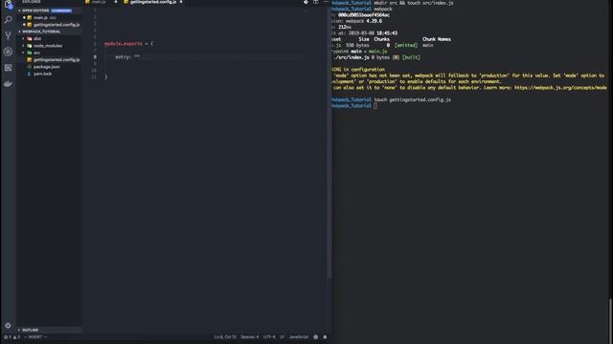Viewport: 613px width, 344px height.
Task: Click the editor vertical scrollbar
Action: 329,141
